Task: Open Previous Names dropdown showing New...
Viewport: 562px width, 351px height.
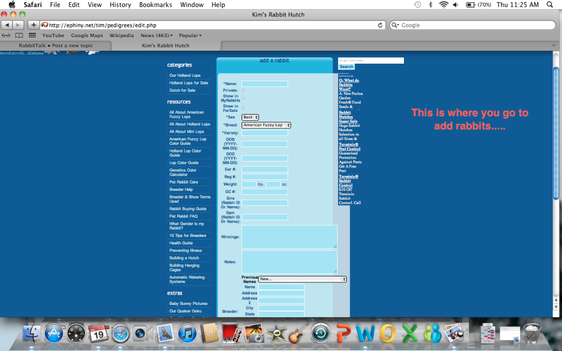Action: coord(302,279)
